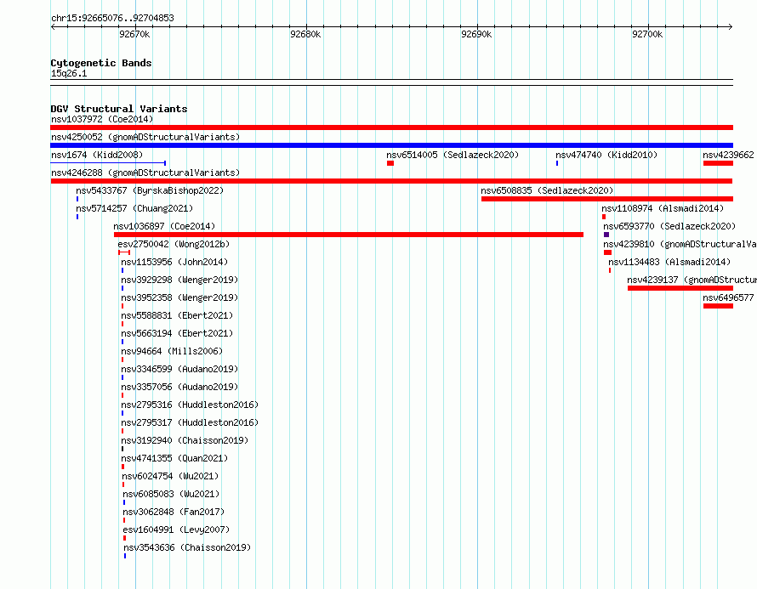Screen dimensions: 757x589
Task: Open the nsv5663194 (Ebert2021) label
Action: [177, 333]
